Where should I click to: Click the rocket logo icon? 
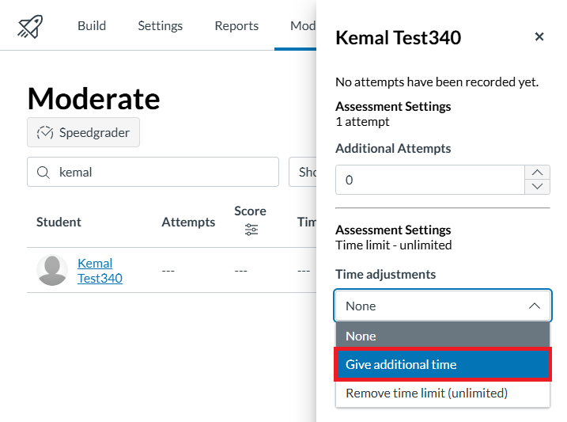[30, 26]
